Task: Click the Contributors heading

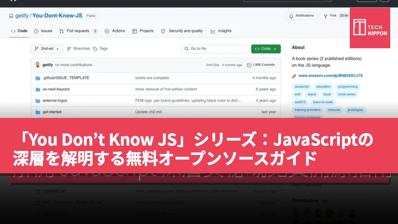Action: tap(305, 201)
